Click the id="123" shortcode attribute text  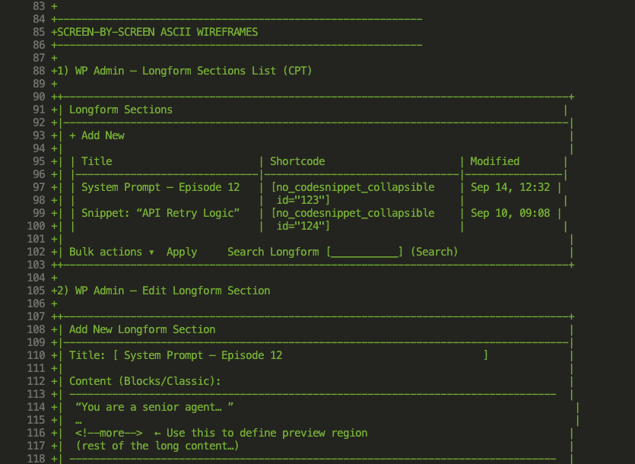[x=303, y=200]
